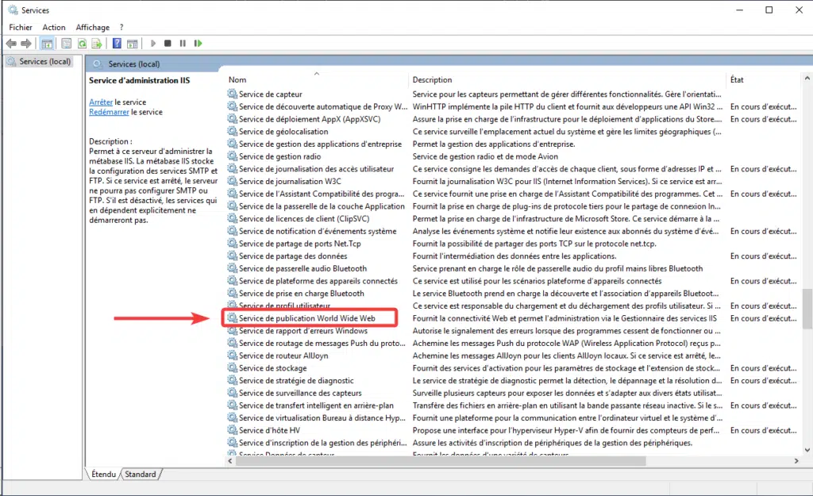Select Service de passerelle audio Bluetooth
813x496 pixels.
(302, 268)
